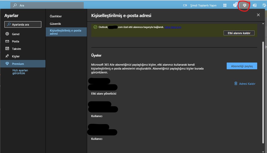Screen dimensions: 267x153
Task: Open Skype from the top bar
Action: point(235,5)
